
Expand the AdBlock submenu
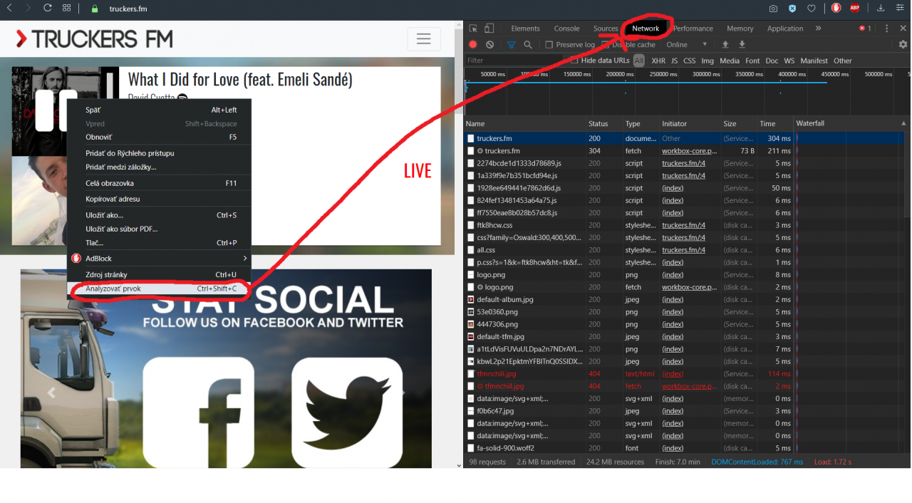[x=244, y=259]
